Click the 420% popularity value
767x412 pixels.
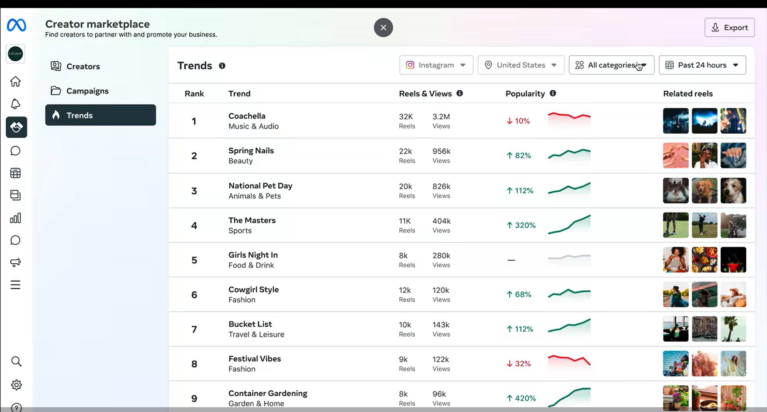pyautogui.click(x=521, y=398)
